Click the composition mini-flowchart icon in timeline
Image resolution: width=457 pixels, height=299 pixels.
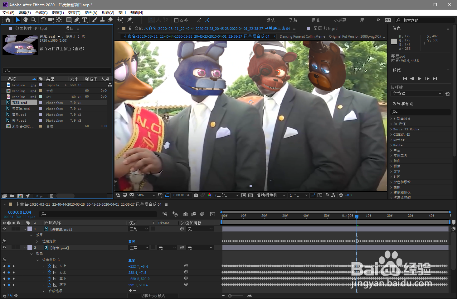[164, 214]
